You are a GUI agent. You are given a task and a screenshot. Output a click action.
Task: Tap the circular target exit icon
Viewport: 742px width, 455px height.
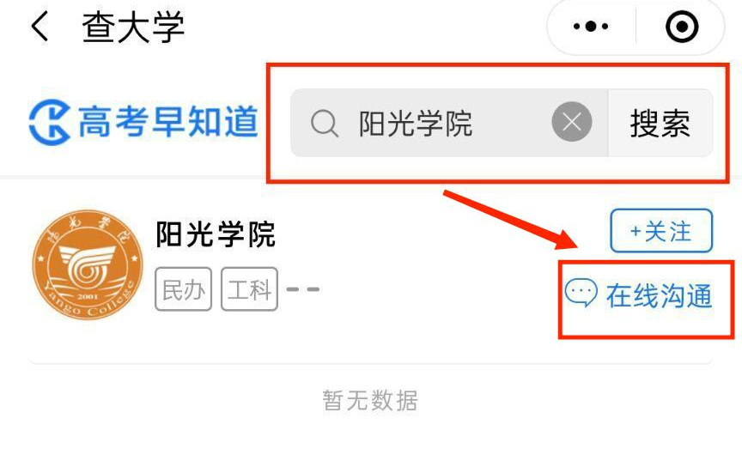(682, 27)
